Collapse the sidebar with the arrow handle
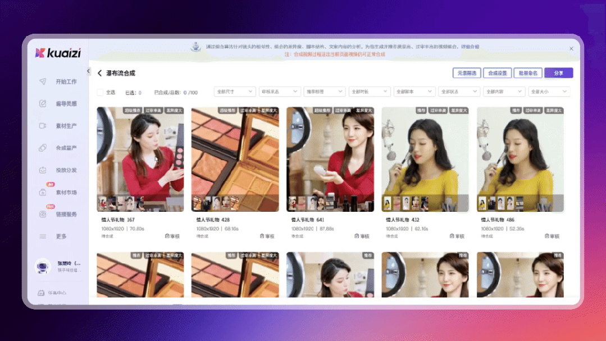Viewport: 606px width, 341px height. (x=89, y=71)
